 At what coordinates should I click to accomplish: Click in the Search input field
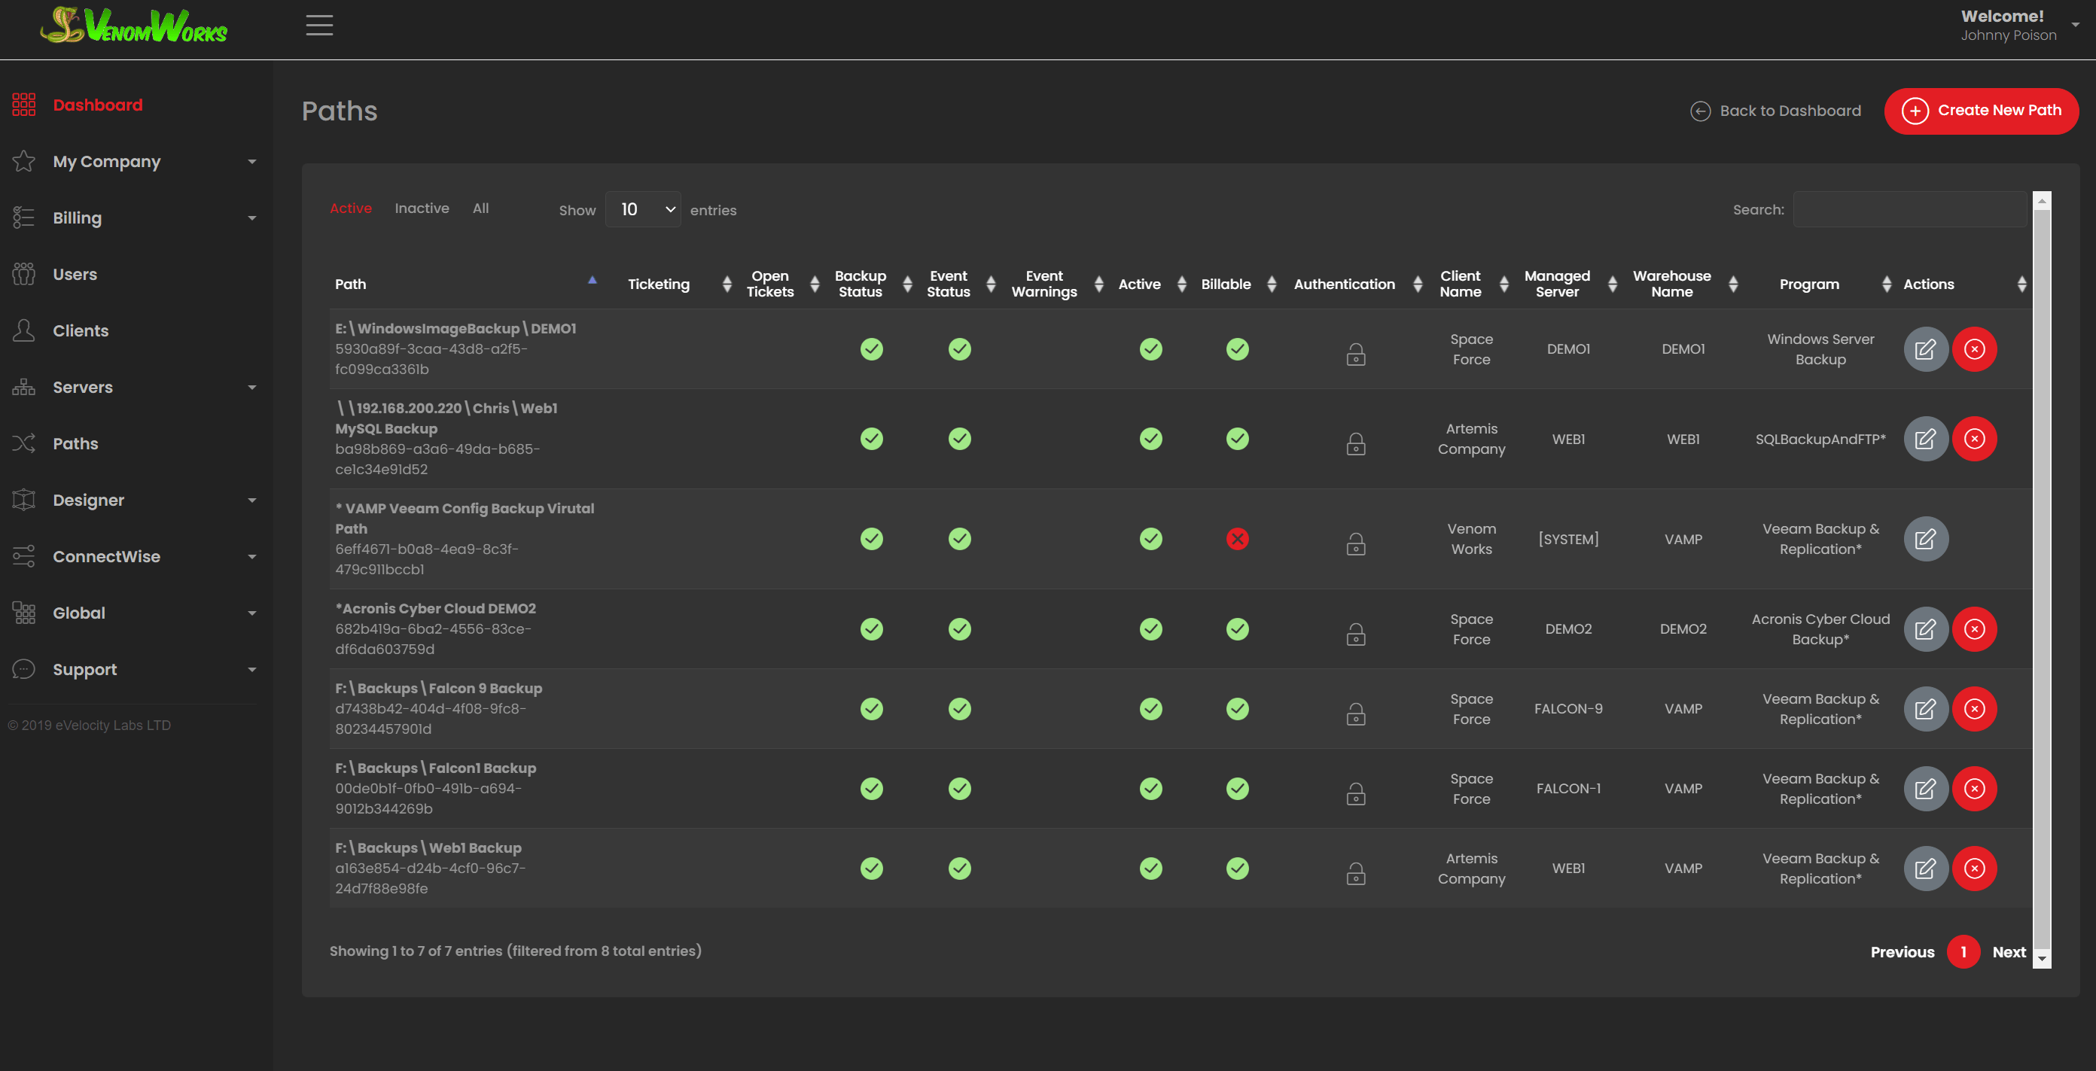(x=1909, y=210)
